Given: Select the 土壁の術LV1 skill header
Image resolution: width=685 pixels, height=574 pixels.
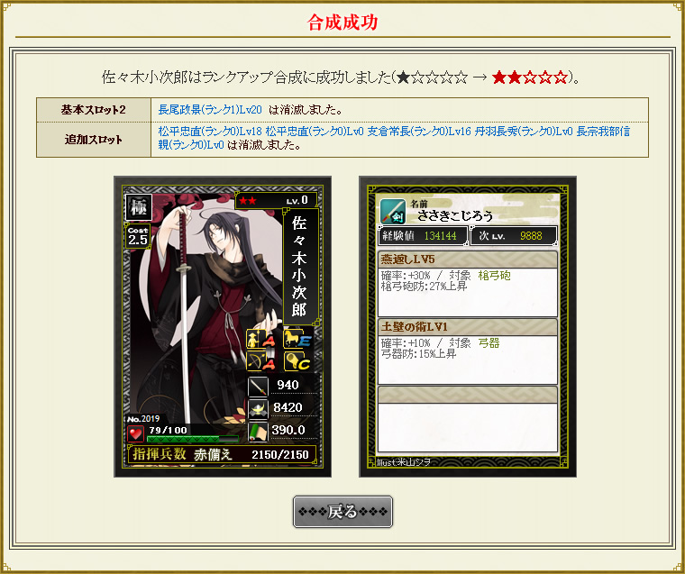Looking at the screenshot, I should [x=468, y=327].
